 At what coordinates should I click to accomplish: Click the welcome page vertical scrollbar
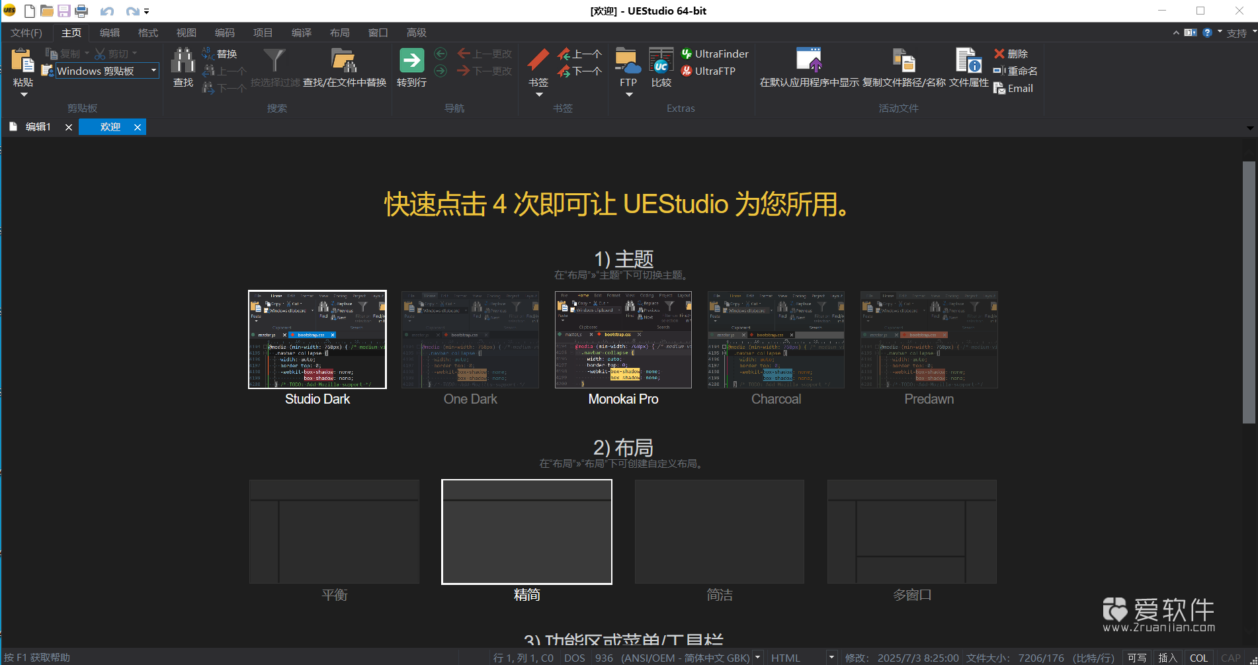coord(1249,292)
